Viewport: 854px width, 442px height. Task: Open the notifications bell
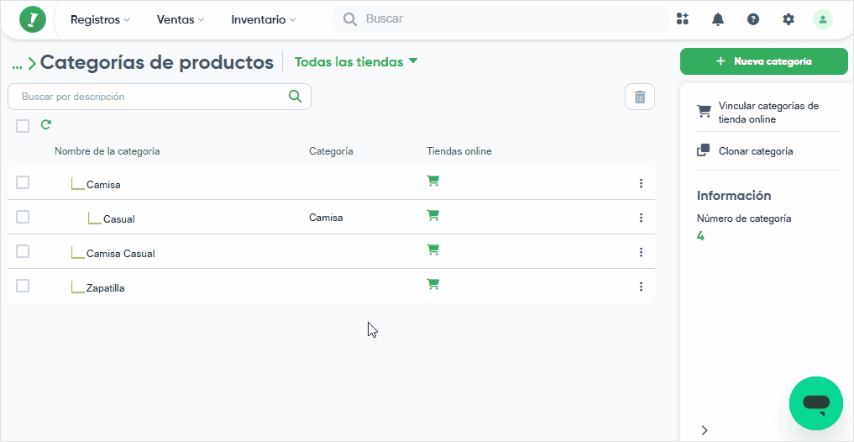point(718,19)
